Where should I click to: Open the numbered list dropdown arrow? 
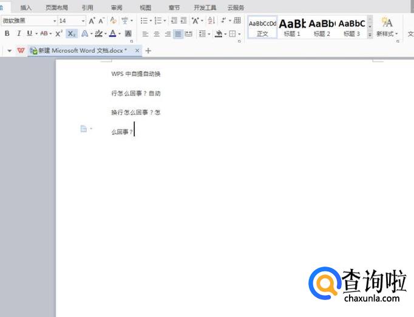[x=165, y=21]
